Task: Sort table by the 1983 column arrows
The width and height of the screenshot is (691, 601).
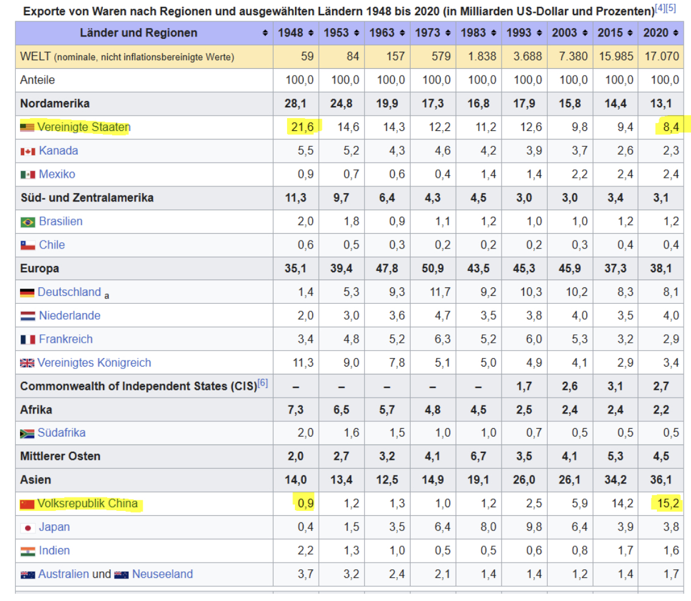Action: [x=494, y=33]
